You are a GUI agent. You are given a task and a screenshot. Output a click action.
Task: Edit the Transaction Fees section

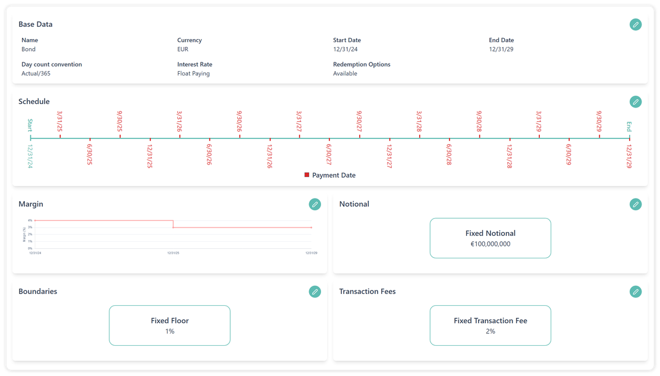pyautogui.click(x=636, y=292)
